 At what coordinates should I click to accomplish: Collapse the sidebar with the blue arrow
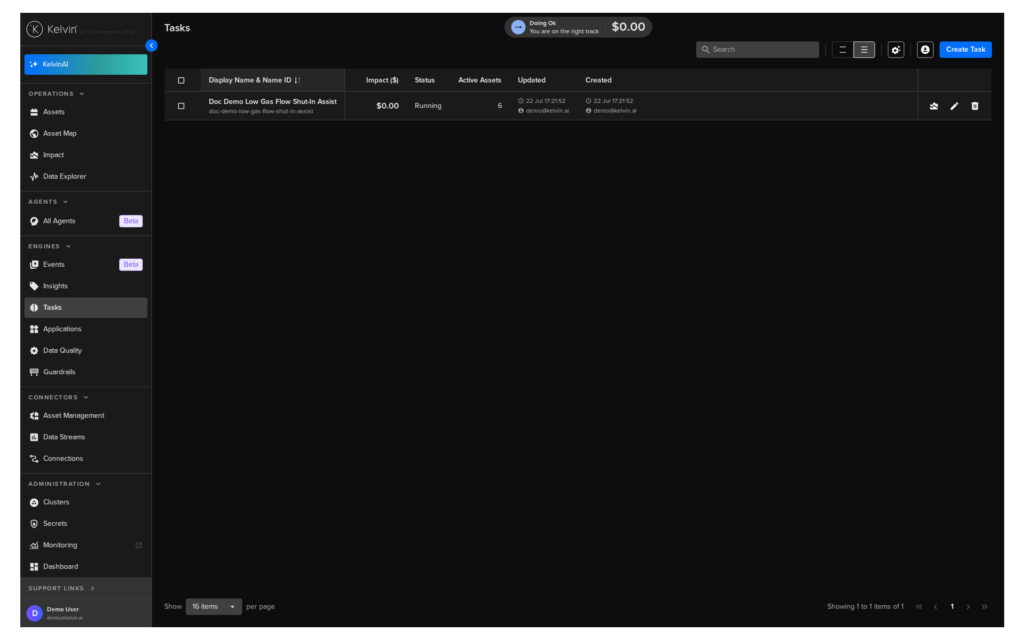tap(152, 46)
